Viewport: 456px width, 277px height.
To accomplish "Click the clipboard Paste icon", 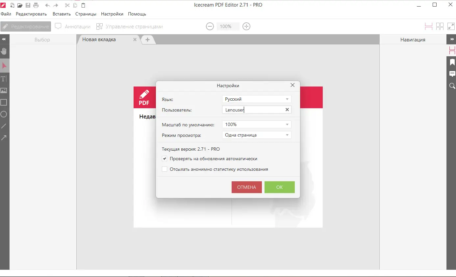I will [83, 5].
